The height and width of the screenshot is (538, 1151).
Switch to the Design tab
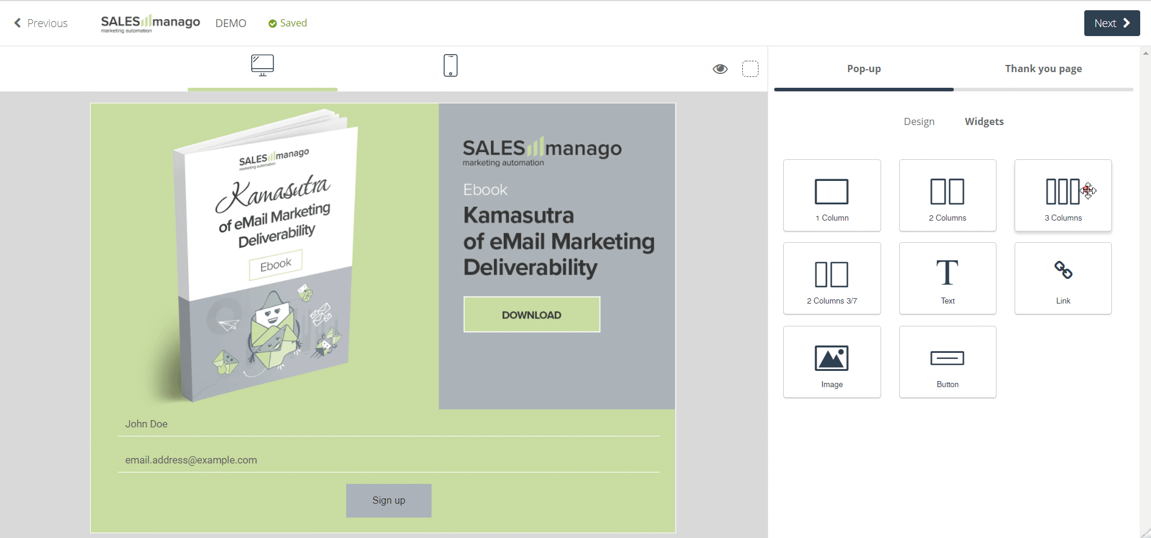click(x=919, y=121)
